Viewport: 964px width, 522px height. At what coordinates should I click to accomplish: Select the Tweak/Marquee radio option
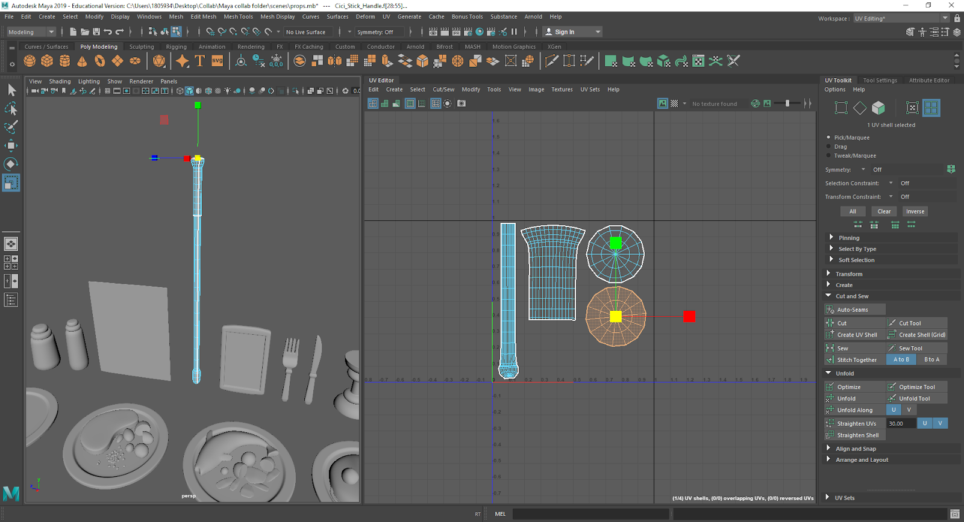829,155
